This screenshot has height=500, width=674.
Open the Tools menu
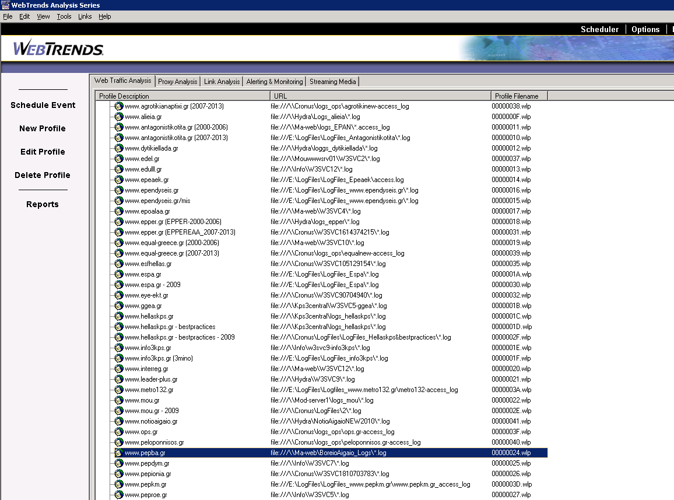(x=64, y=16)
